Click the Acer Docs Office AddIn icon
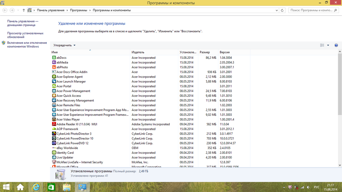The width and height of the screenshot is (342, 192). coord(54,72)
